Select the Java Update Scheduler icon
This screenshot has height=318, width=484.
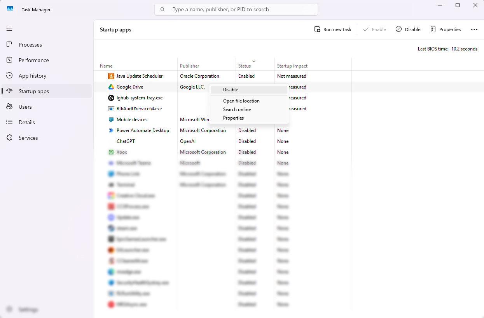(x=111, y=76)
